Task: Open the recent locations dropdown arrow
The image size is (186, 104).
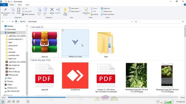Action: [x=10, y=22]
